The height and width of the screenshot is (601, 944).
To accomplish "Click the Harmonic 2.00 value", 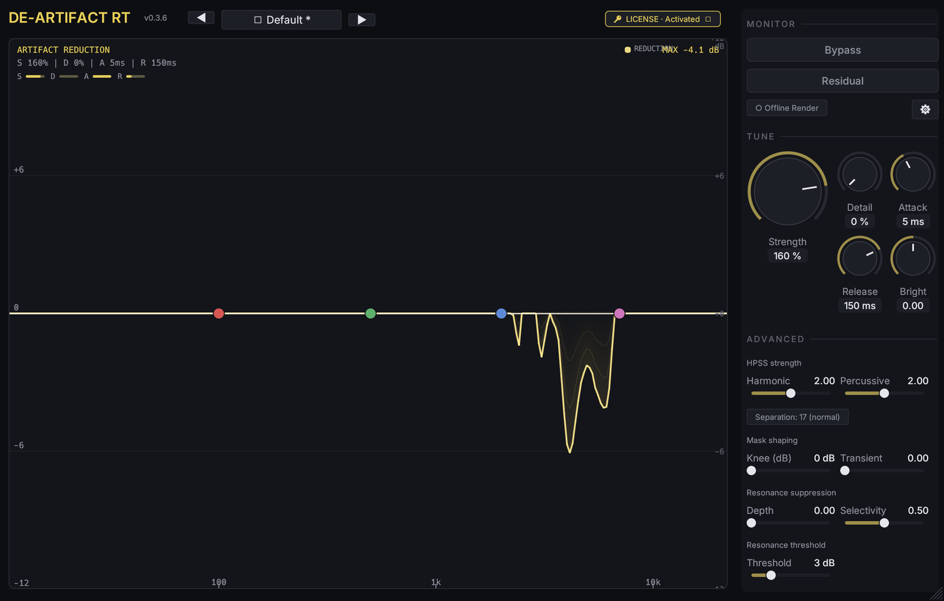I will click(824, 381).
